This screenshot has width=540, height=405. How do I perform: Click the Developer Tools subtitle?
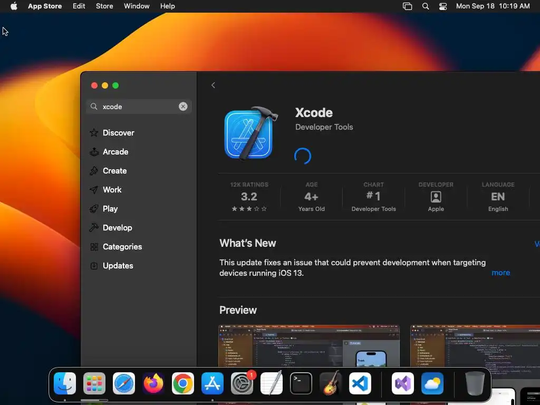[x=324, y=127]
